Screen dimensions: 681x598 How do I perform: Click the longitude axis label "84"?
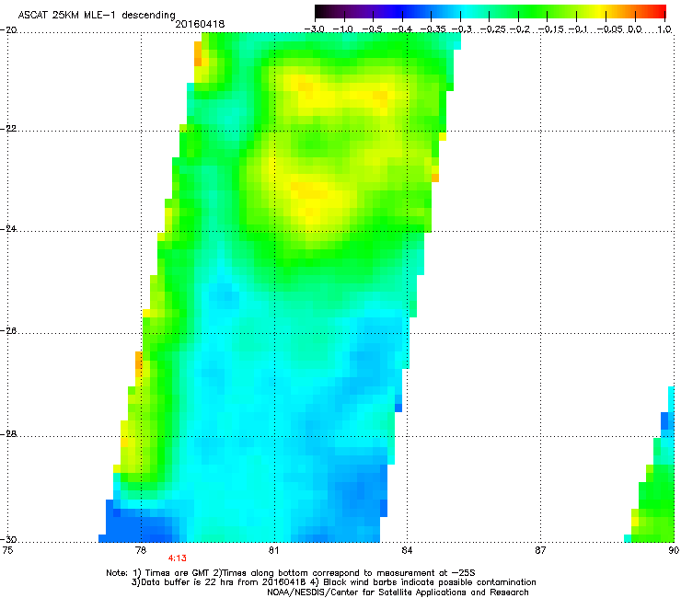tap(407, 550)
